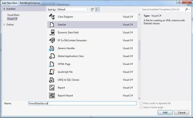Open the Sort by Default dropdown

pyautogui.click(x=73, y=9)
